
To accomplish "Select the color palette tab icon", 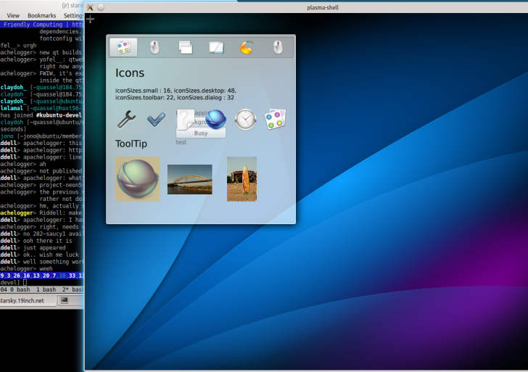I will point(123,48).
